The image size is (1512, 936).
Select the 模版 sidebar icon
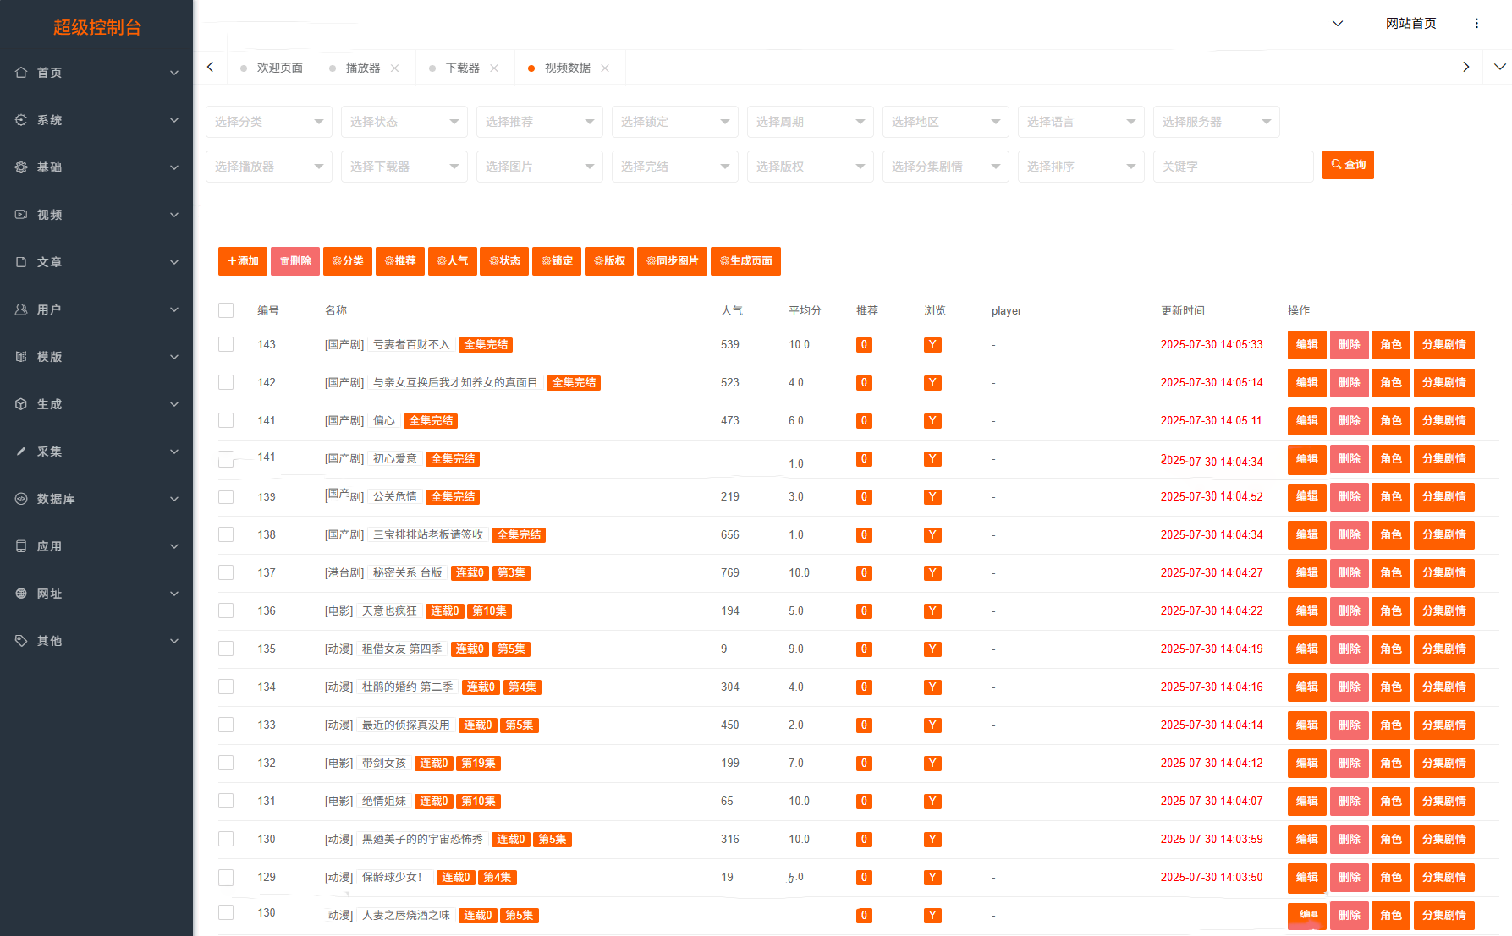tap(21, 357)
